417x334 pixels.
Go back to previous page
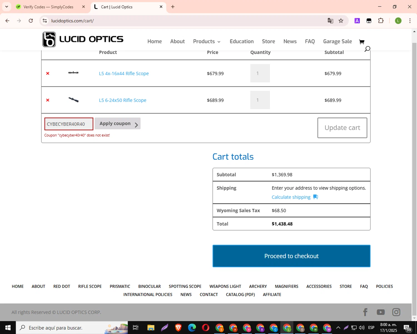[8, 21]
